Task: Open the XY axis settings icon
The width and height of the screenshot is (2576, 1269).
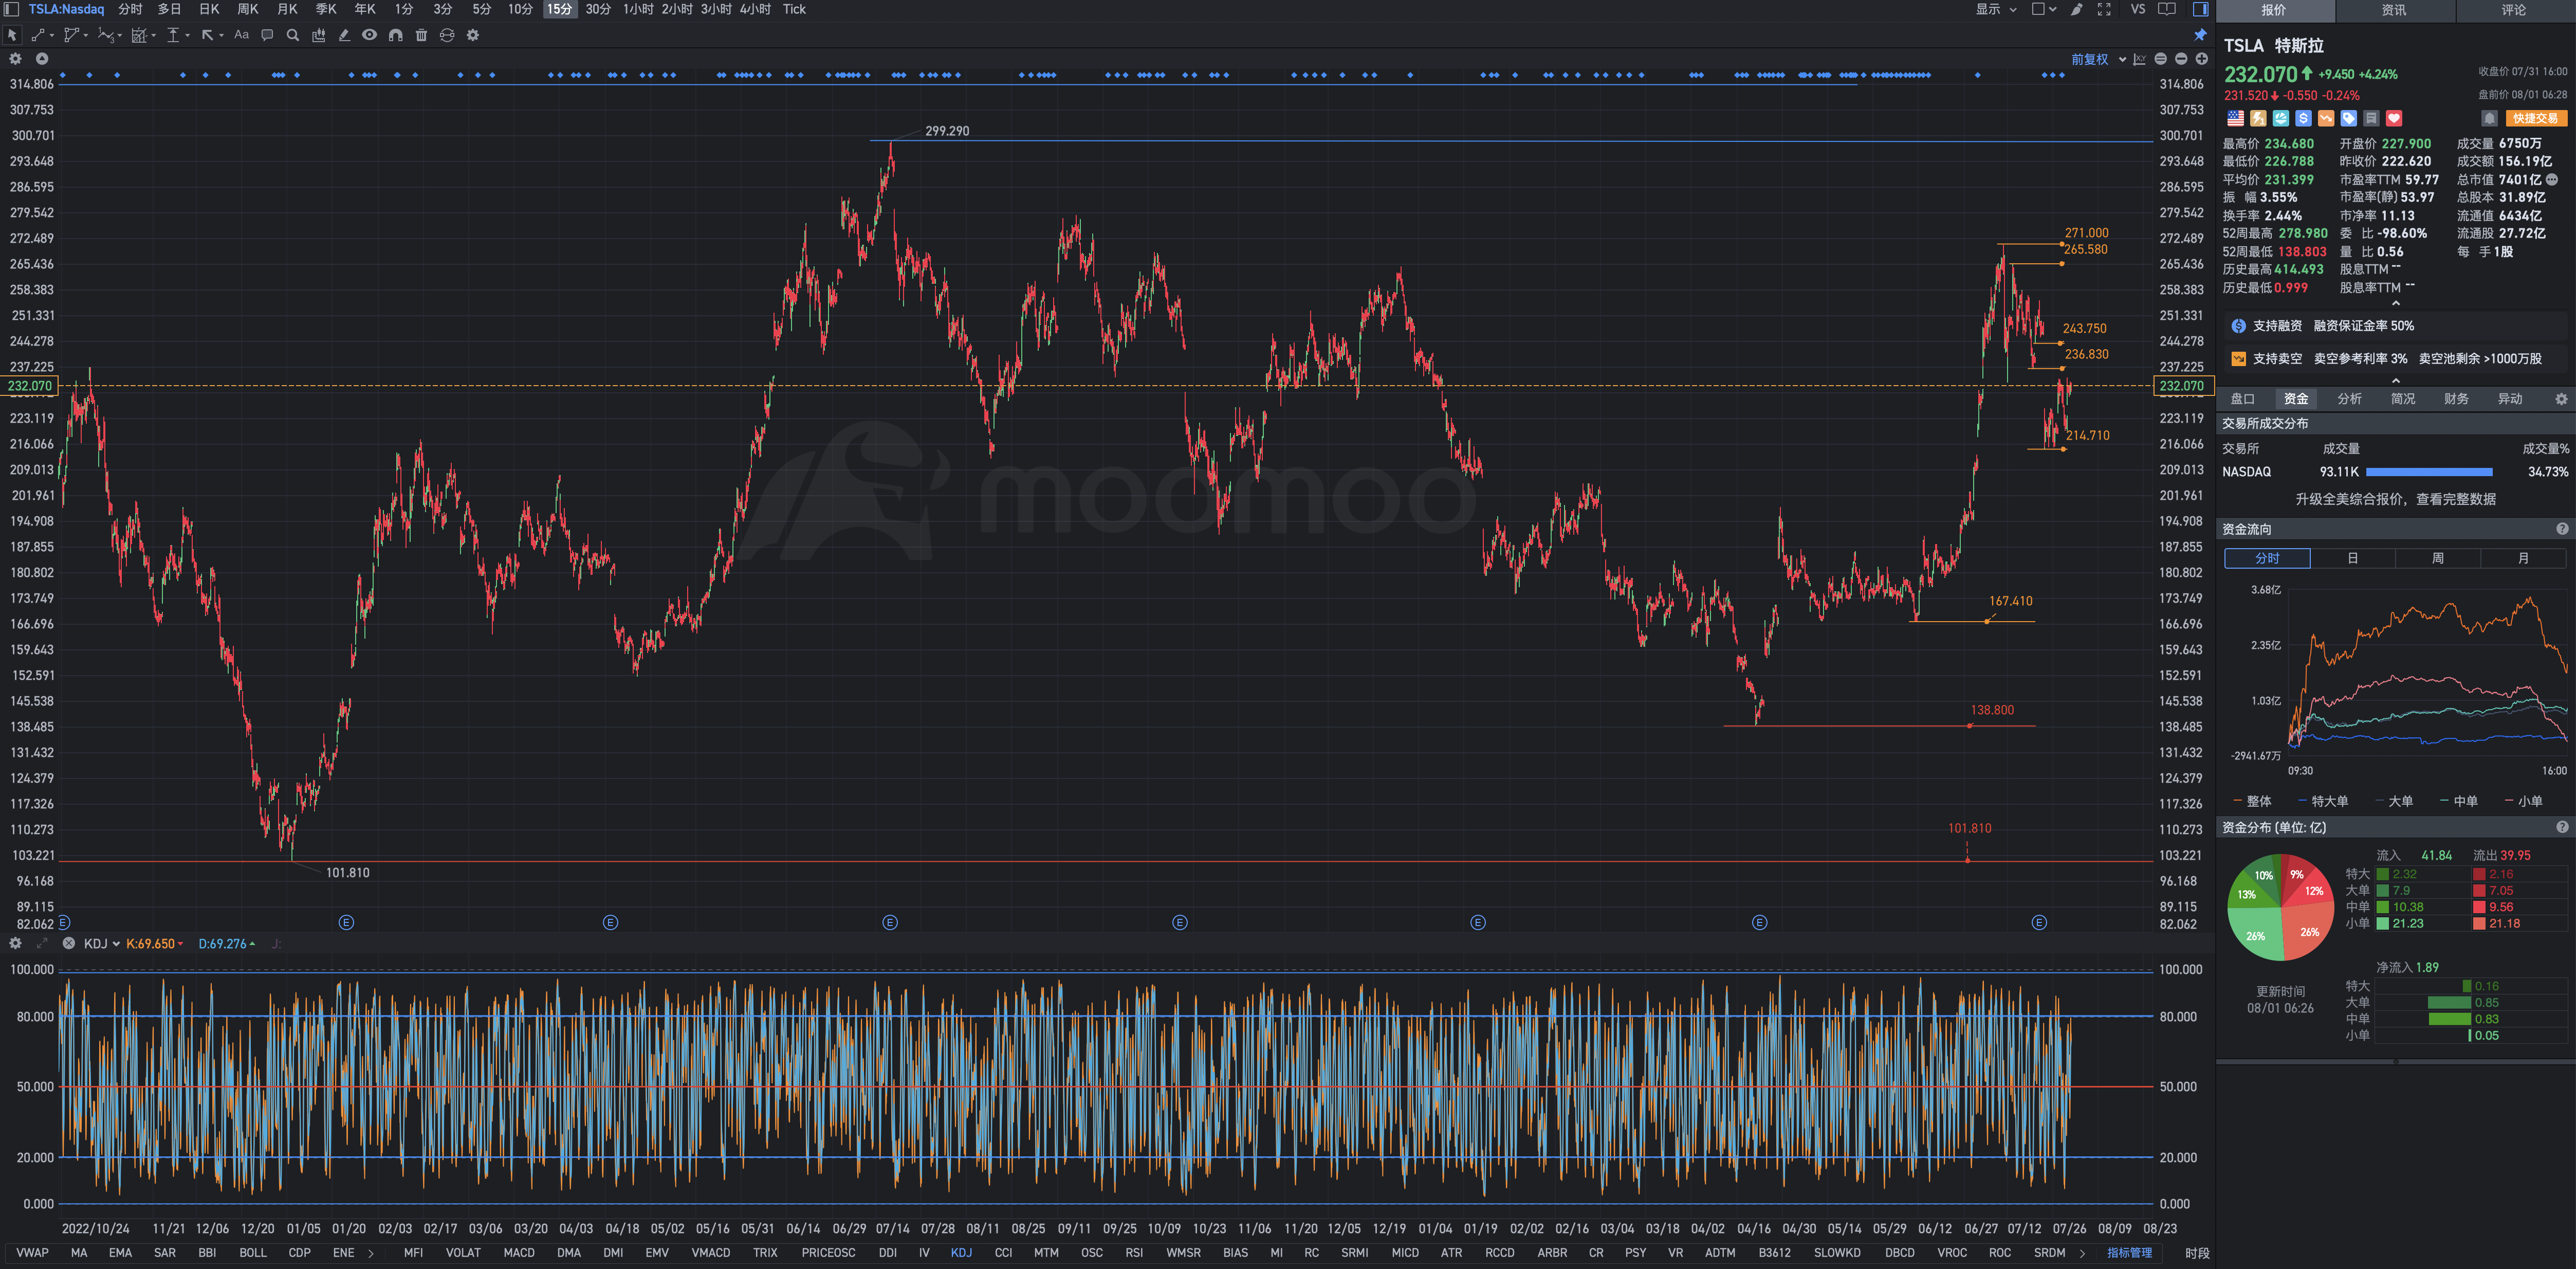Action: point(2139,59)
